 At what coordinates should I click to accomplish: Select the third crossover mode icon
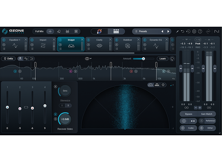[x=32, y=59]
